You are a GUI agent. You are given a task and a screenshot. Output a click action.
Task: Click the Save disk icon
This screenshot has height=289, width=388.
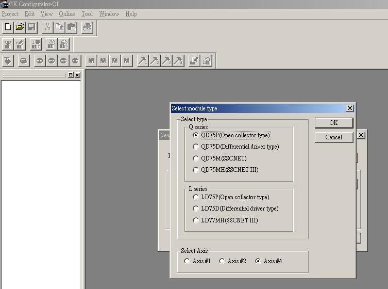(x=31, y=27)
